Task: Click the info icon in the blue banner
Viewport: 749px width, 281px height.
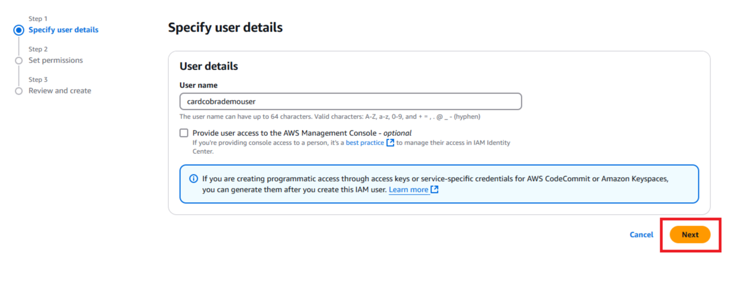Action: (193, 179)
